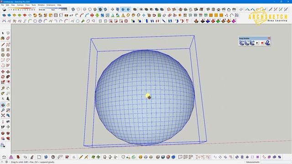Viewport: 292px width, 164px height.
Task: Click the shadow date month slider
Action: 22,9
